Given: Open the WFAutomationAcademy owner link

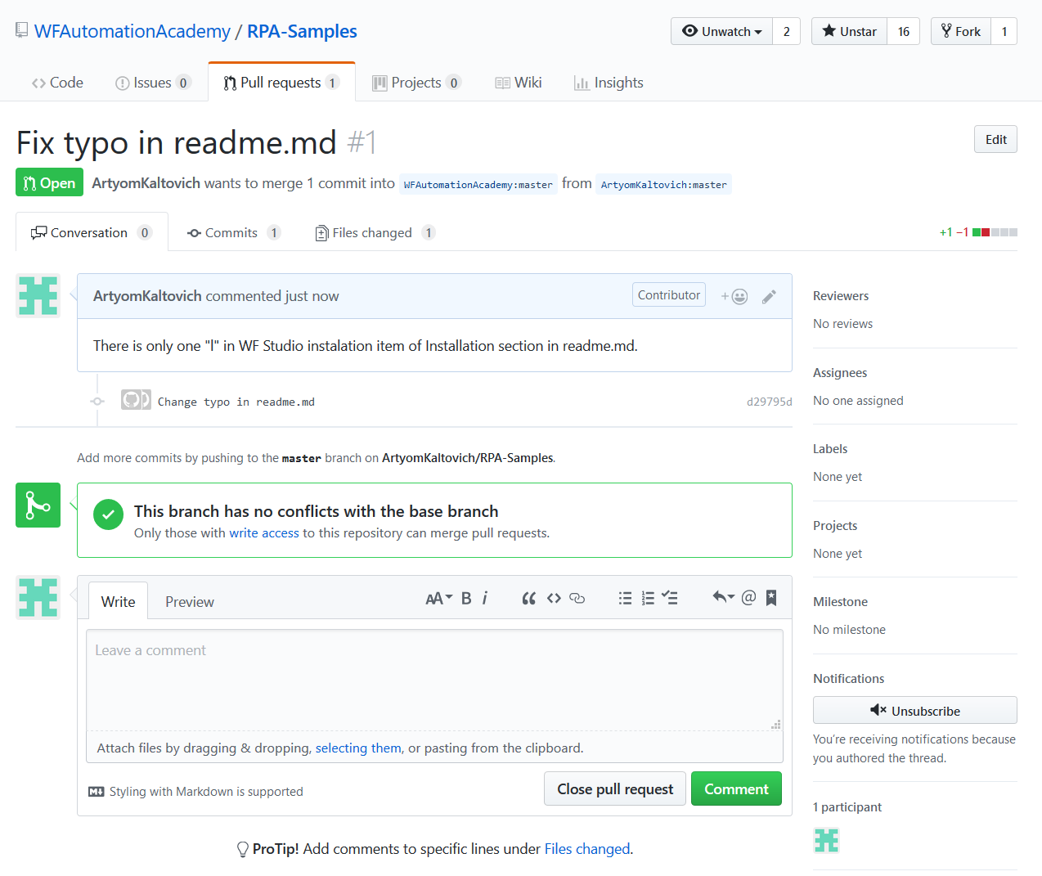Looking at the screenshot, I should (x=132, y=31).
